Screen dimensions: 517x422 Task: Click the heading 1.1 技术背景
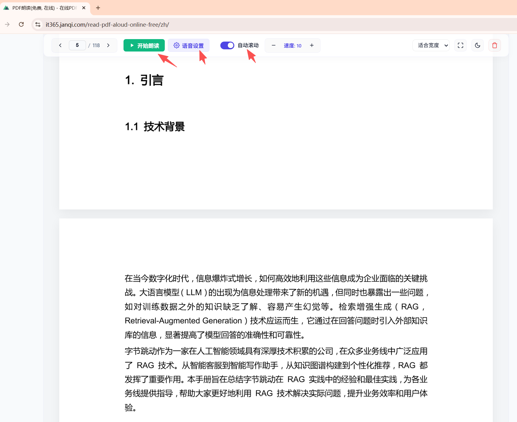click(x=155, y=127)
